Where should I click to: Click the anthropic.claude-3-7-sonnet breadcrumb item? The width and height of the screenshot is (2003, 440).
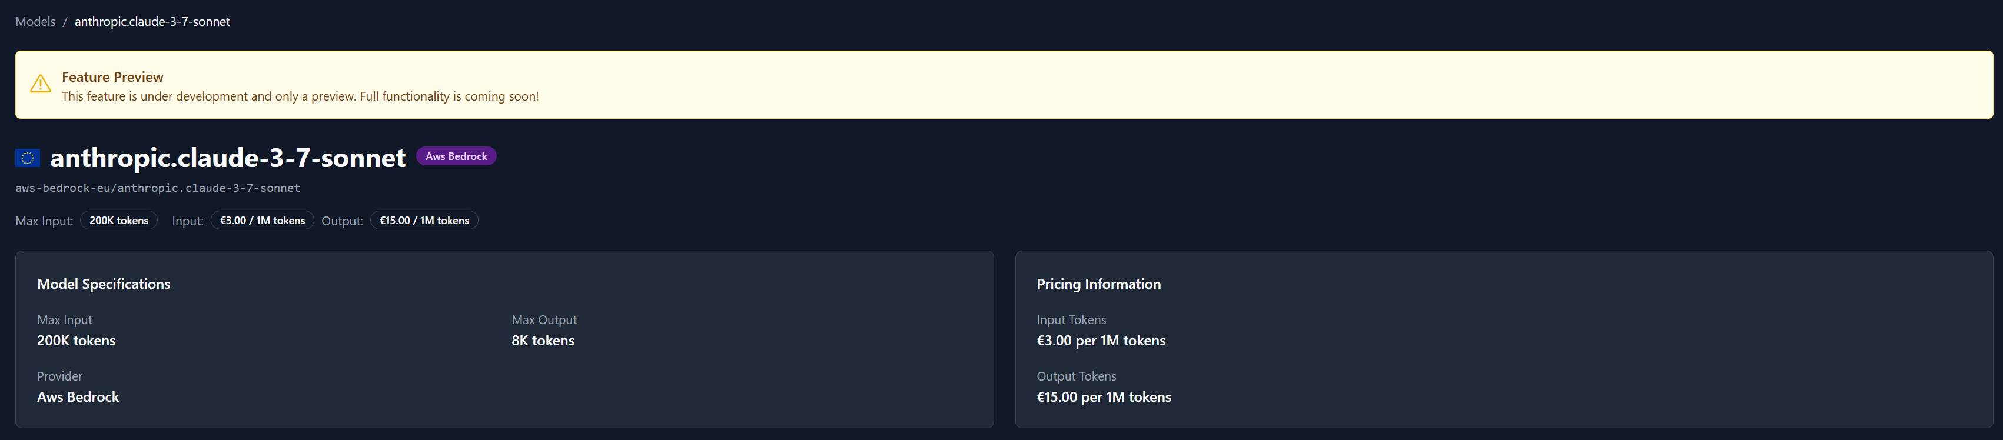[152, 22]
